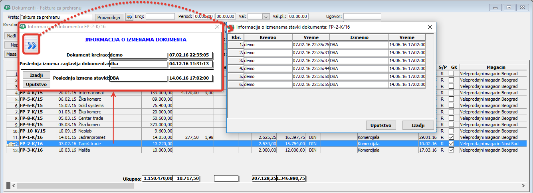Restore the Dokumenti window size
The image size is (533, 193).
(x=509, y=8)
